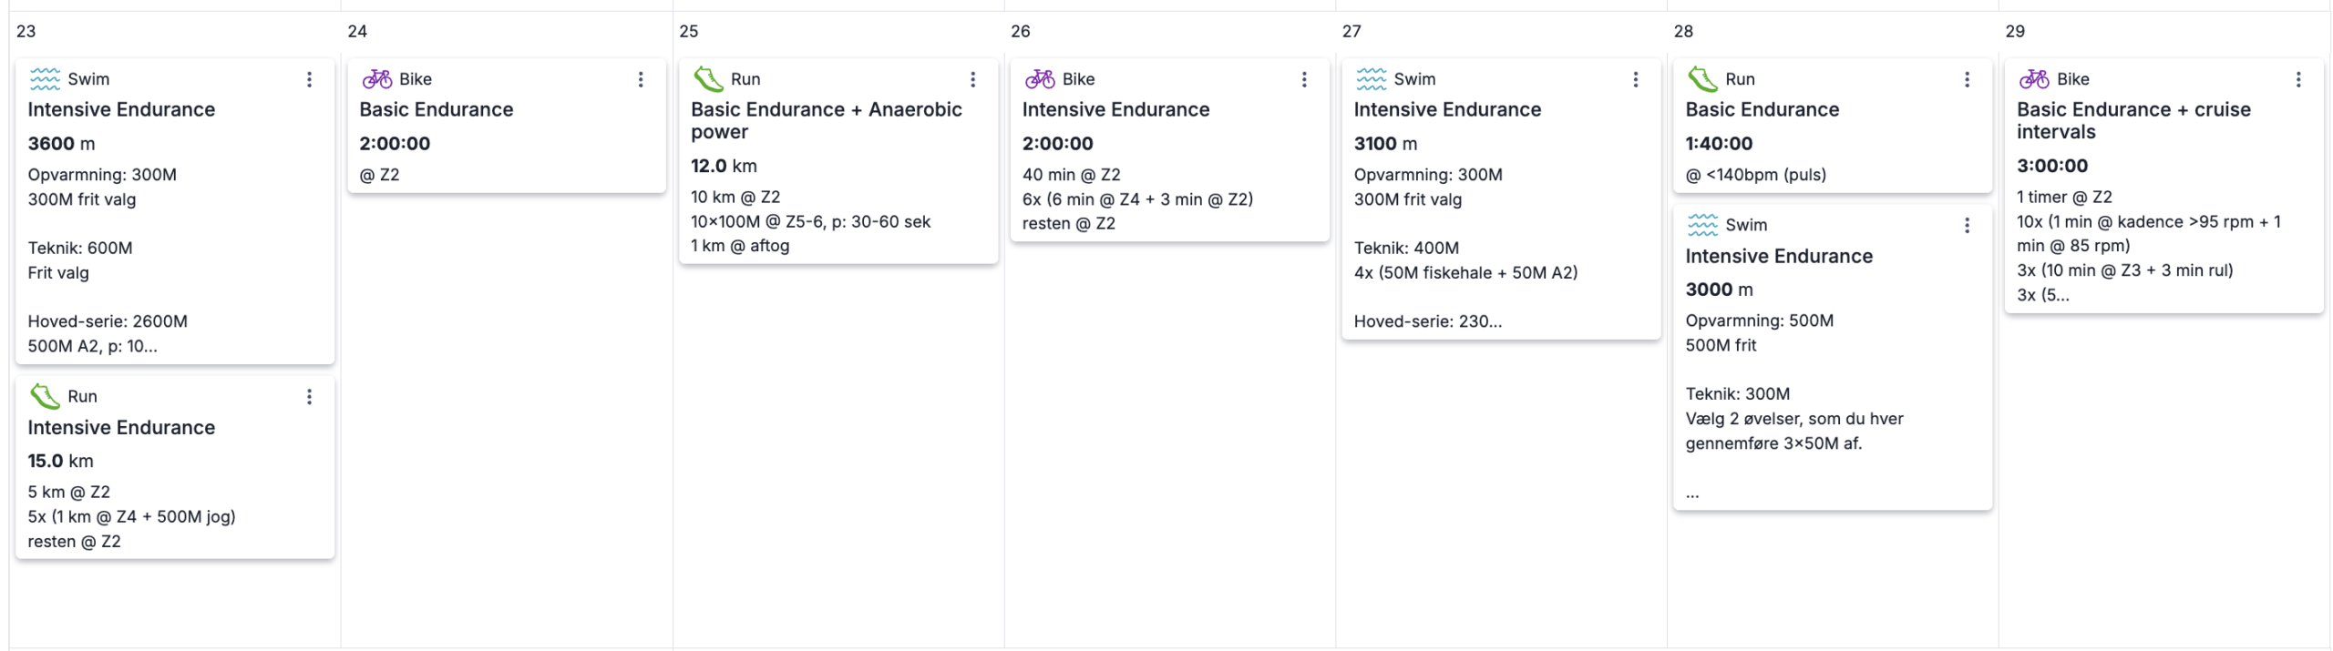Viewport: 2333px width, 651px height.
Task: Click the running shoe icon on day 25
Action: click(x=708, y=79)
